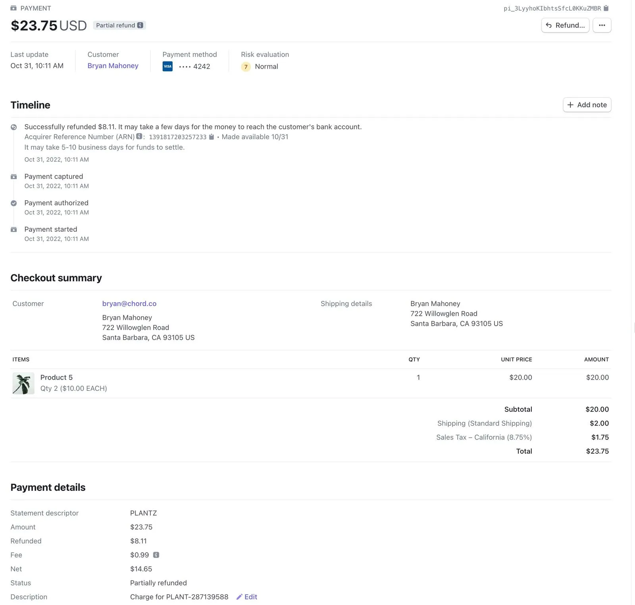Select the Product 5 item name
The height and width of the screenshot is (605, 635).
point(56,377)
